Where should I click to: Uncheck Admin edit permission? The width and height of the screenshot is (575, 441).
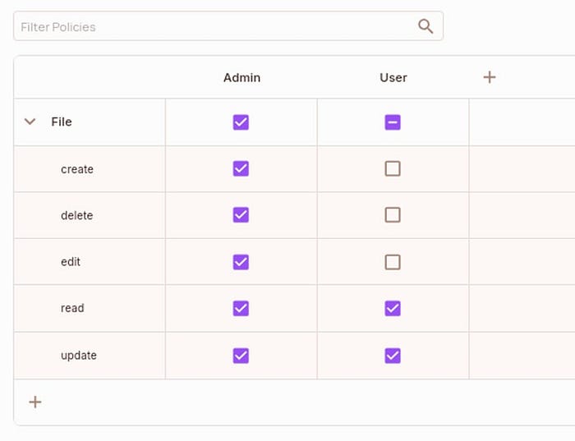241,262
